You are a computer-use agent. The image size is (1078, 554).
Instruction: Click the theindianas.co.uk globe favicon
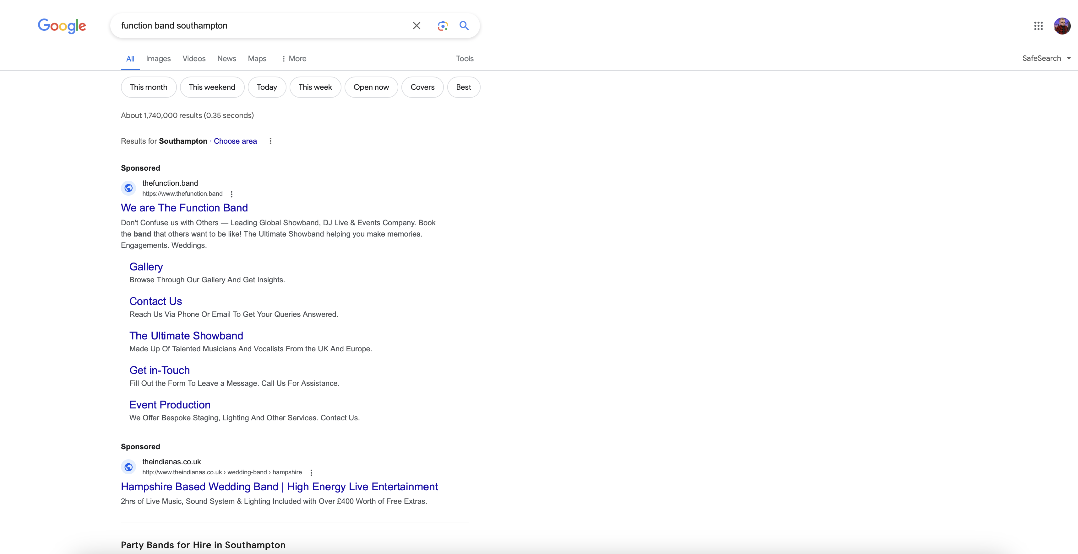pyautogui.click(x=128, y=467)
